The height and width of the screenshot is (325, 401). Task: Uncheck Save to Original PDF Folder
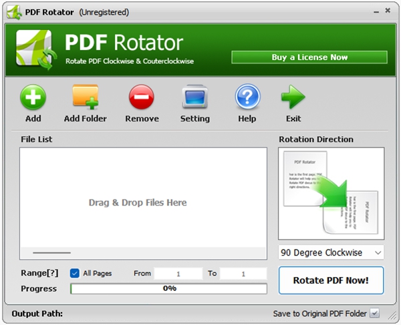click(x=374, y=313)
